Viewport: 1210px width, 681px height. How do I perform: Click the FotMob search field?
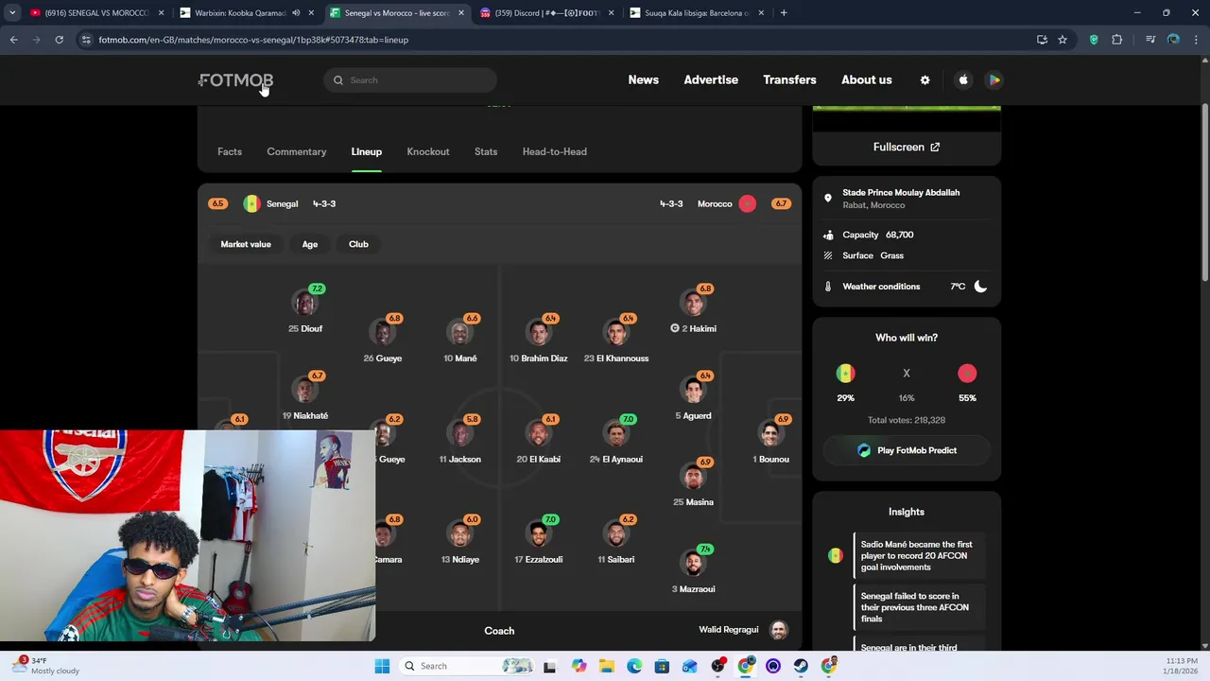click(410, 80)
